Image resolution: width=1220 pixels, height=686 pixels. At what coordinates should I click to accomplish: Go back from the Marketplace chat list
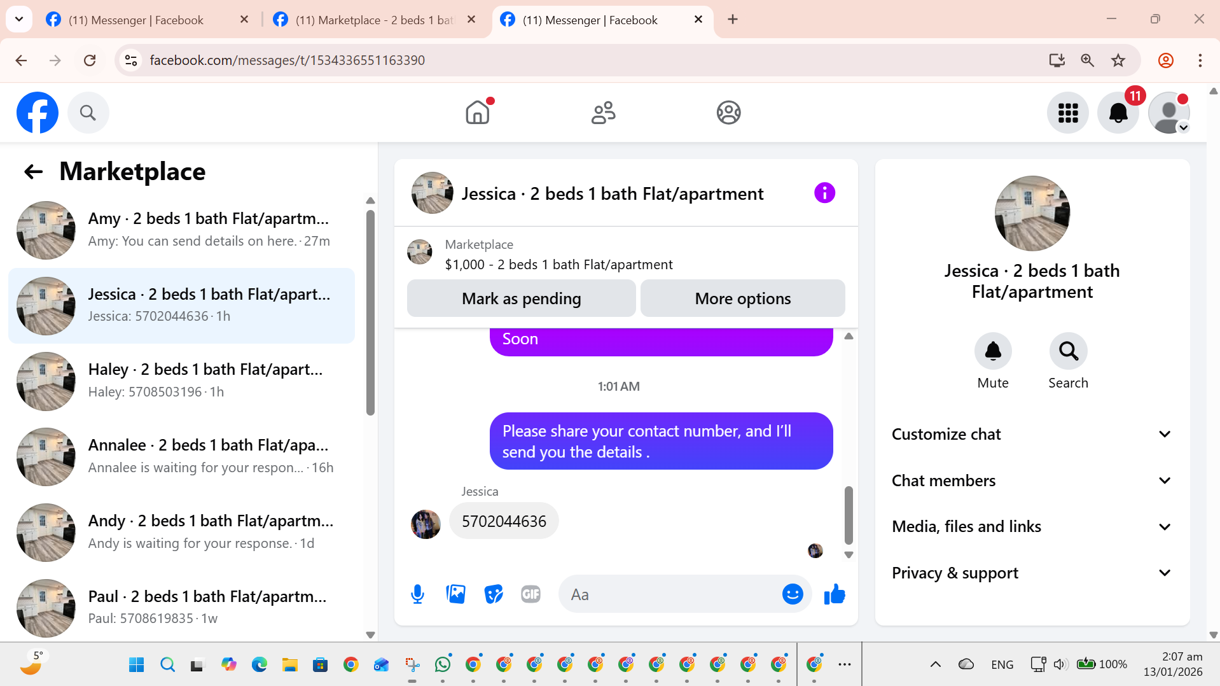click(x=33, y=172)
